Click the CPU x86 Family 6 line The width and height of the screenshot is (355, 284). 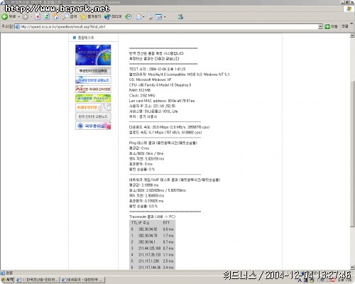click(160, 84)
